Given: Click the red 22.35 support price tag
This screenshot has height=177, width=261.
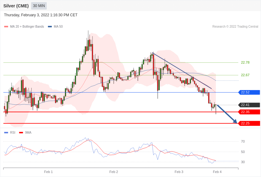Looking at the screenshot, I should [249, 112].
